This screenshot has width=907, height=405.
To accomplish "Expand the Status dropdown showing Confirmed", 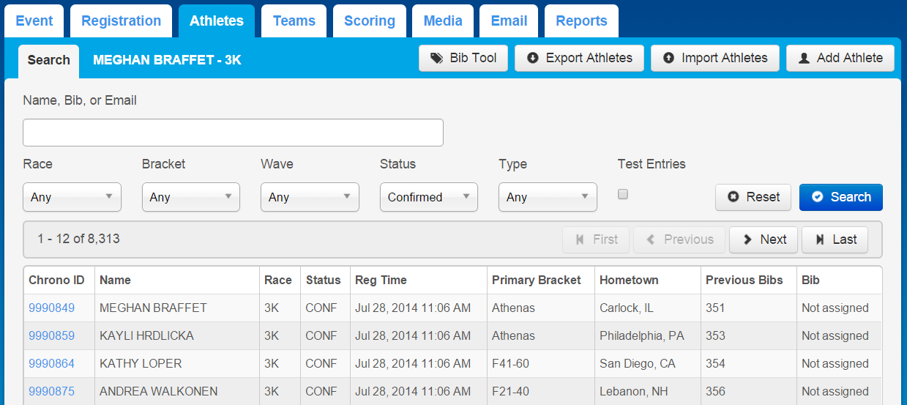I will pos(429,197).
